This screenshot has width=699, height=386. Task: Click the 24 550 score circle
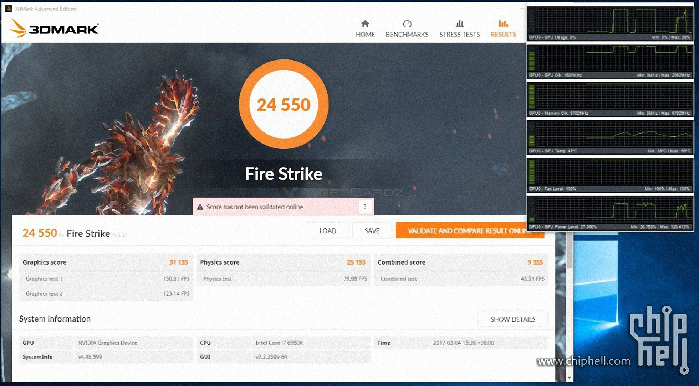(x=284, y=104)
